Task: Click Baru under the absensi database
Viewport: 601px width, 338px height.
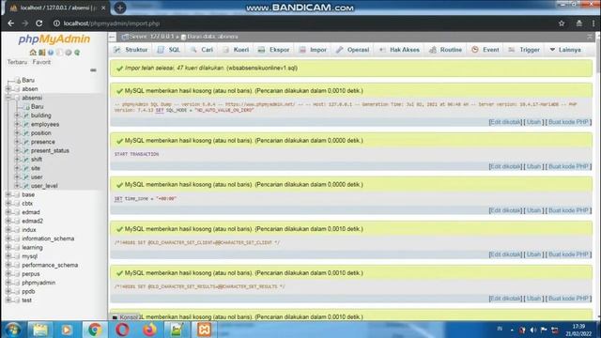Action: (38, 106)
